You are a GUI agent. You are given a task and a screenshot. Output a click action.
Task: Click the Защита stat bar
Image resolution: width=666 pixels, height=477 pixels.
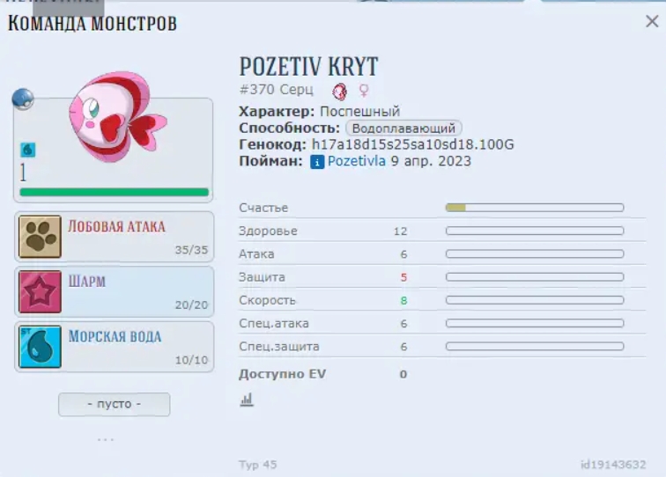pyautogui.click(x=535, y=276)
